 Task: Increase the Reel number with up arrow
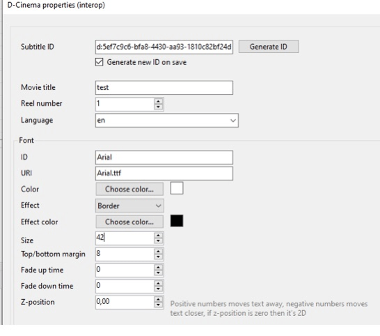pyautogui.click(x=158, y=101)
